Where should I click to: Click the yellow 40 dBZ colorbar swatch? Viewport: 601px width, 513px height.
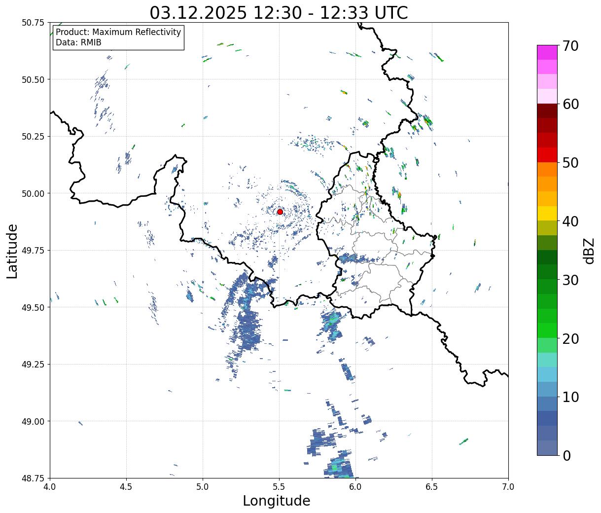(x=547, y=213)
